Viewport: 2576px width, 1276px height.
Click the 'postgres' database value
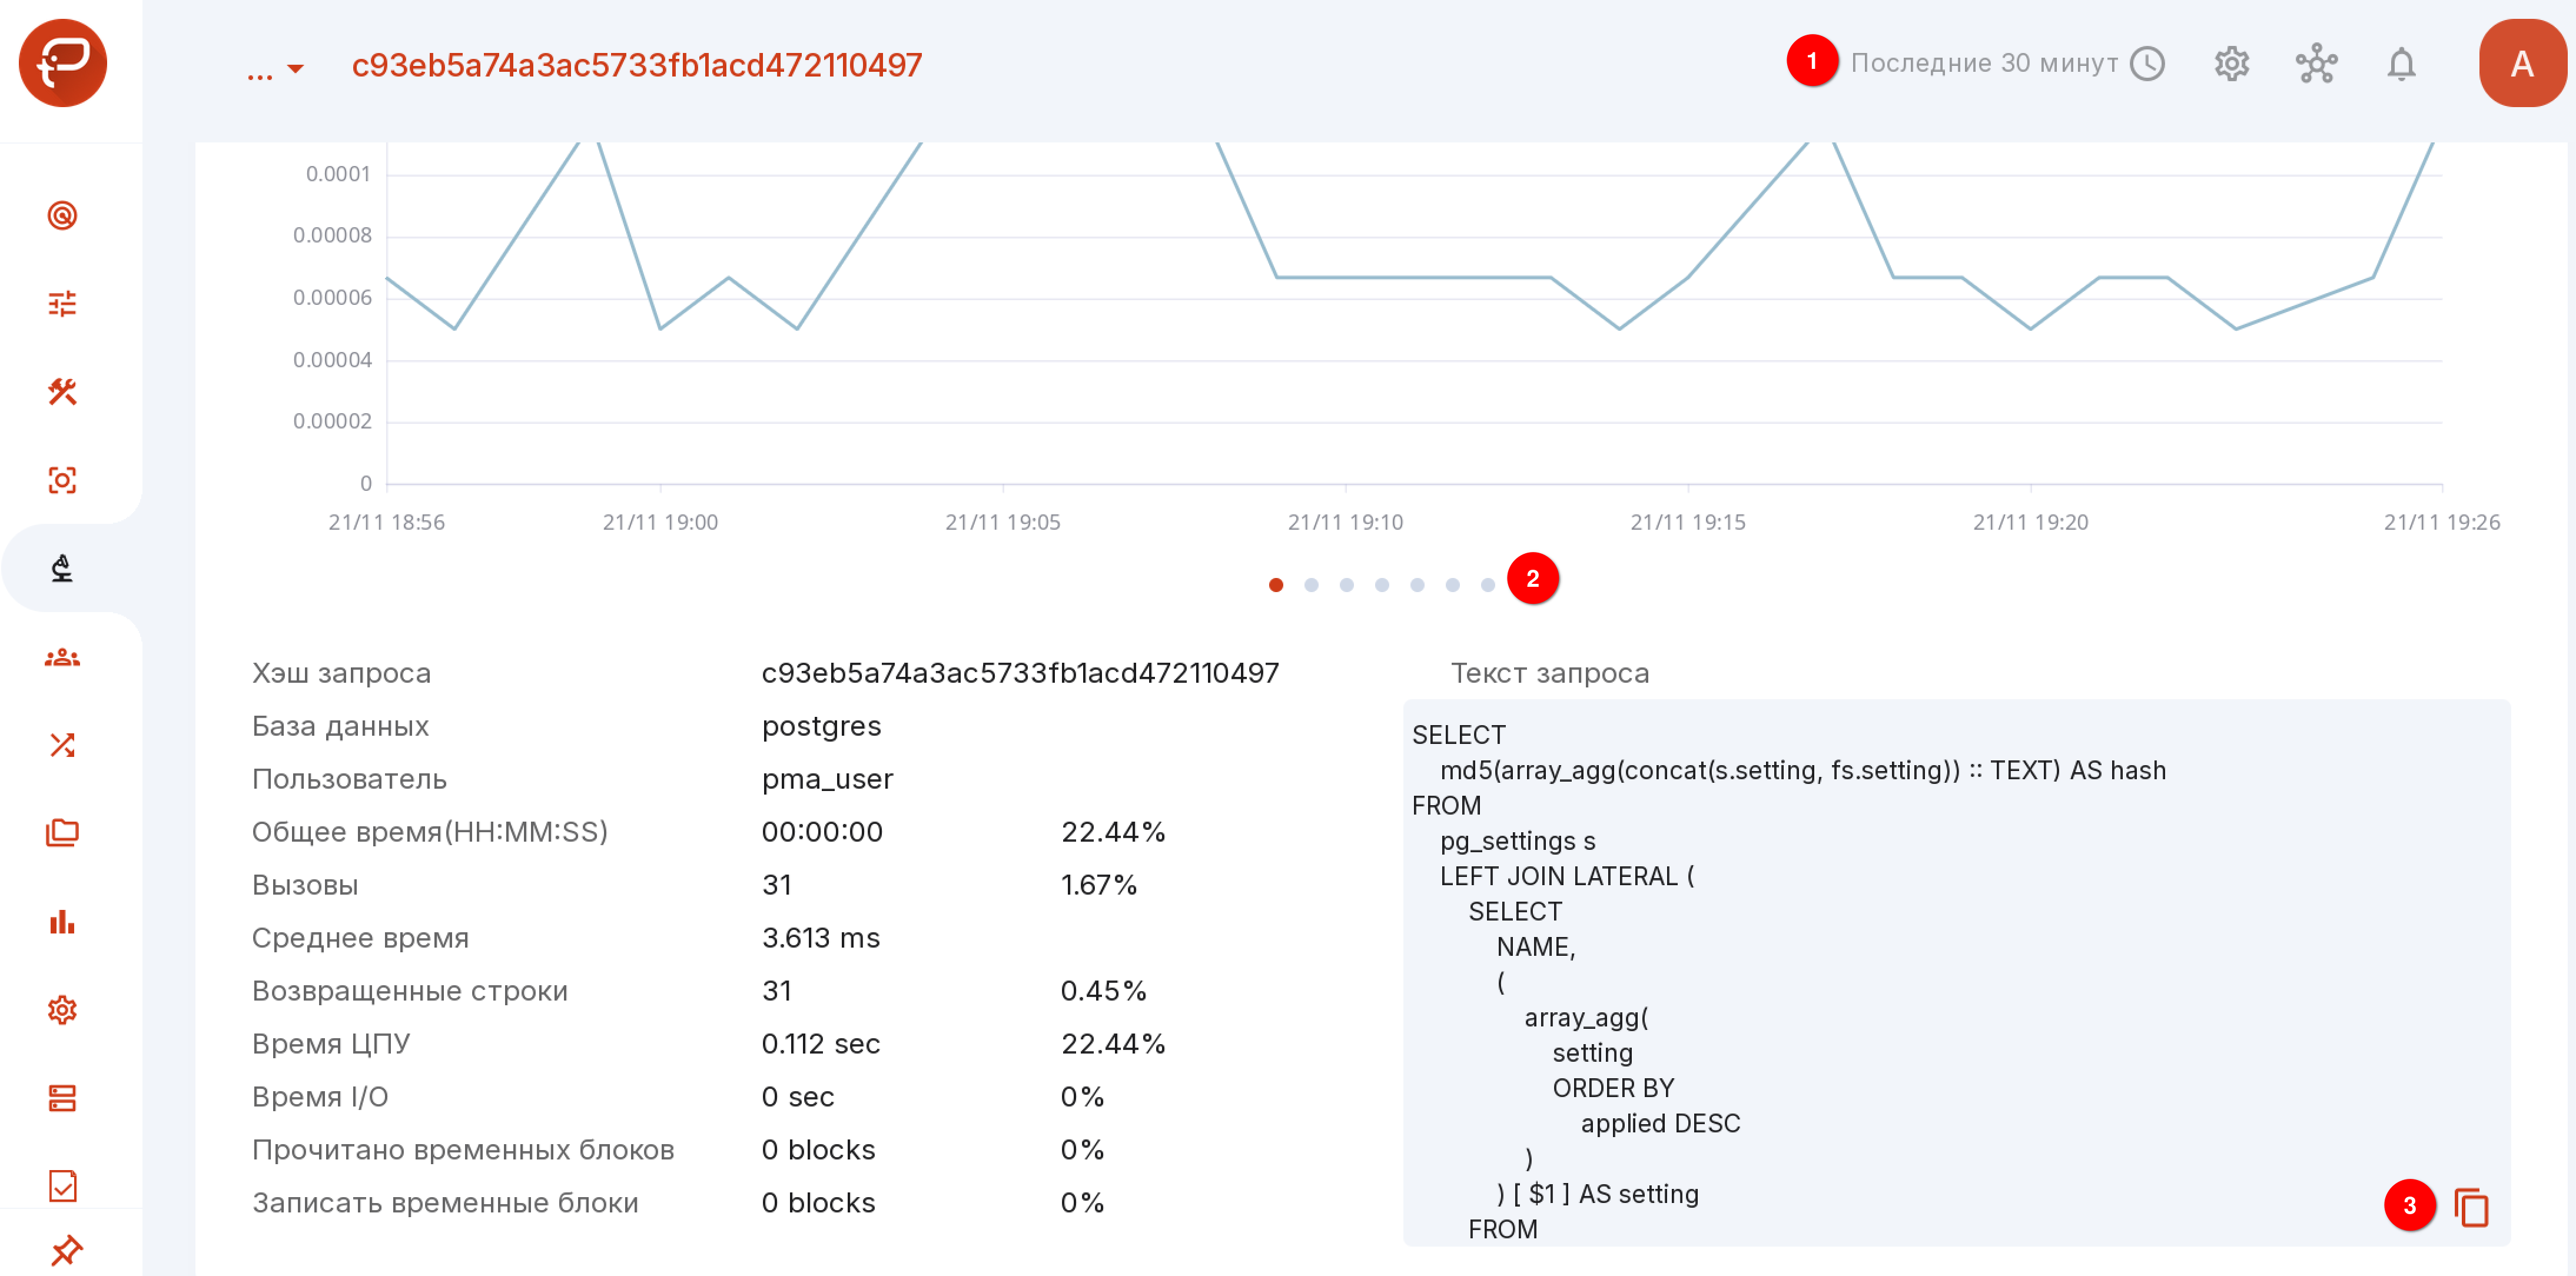coord(821,726)
